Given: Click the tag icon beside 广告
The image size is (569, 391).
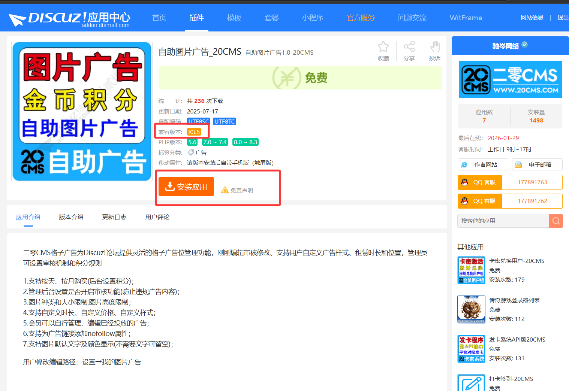Looking at the screenshot, I should [191, 152].
